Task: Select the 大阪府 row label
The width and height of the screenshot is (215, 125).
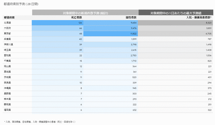Action: tap(7, 28)
